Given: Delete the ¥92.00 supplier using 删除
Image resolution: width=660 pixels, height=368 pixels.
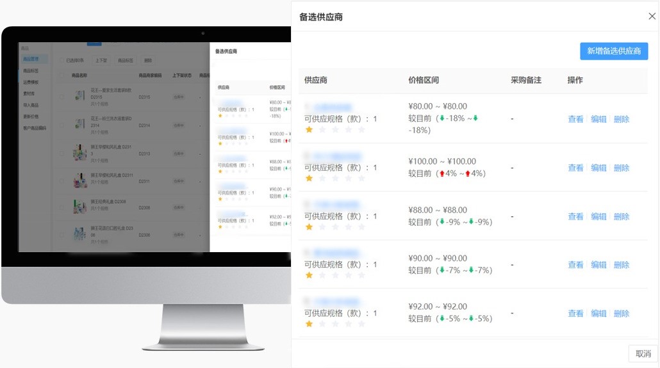Looking at the screenshot, I should [622, 314].
